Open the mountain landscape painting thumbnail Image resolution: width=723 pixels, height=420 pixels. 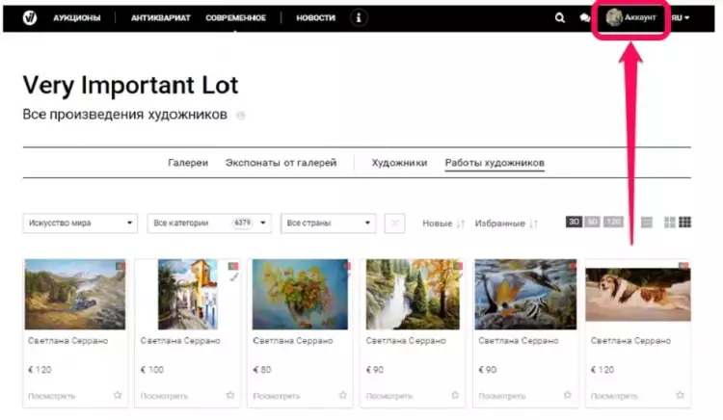click(75, 294)
